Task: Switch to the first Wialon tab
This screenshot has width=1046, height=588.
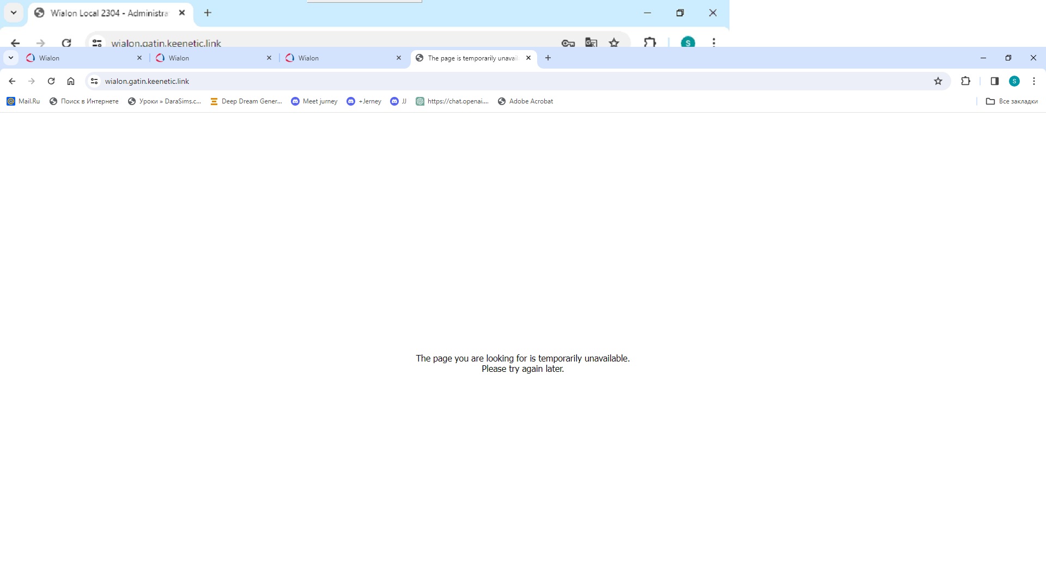Action: pos(82,58)
